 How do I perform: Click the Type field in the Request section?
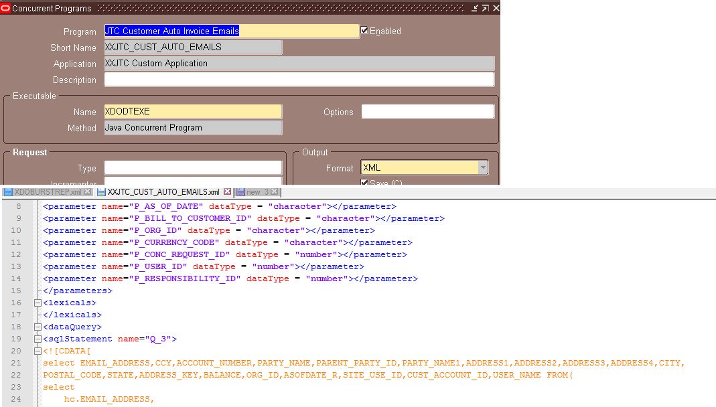194,167
